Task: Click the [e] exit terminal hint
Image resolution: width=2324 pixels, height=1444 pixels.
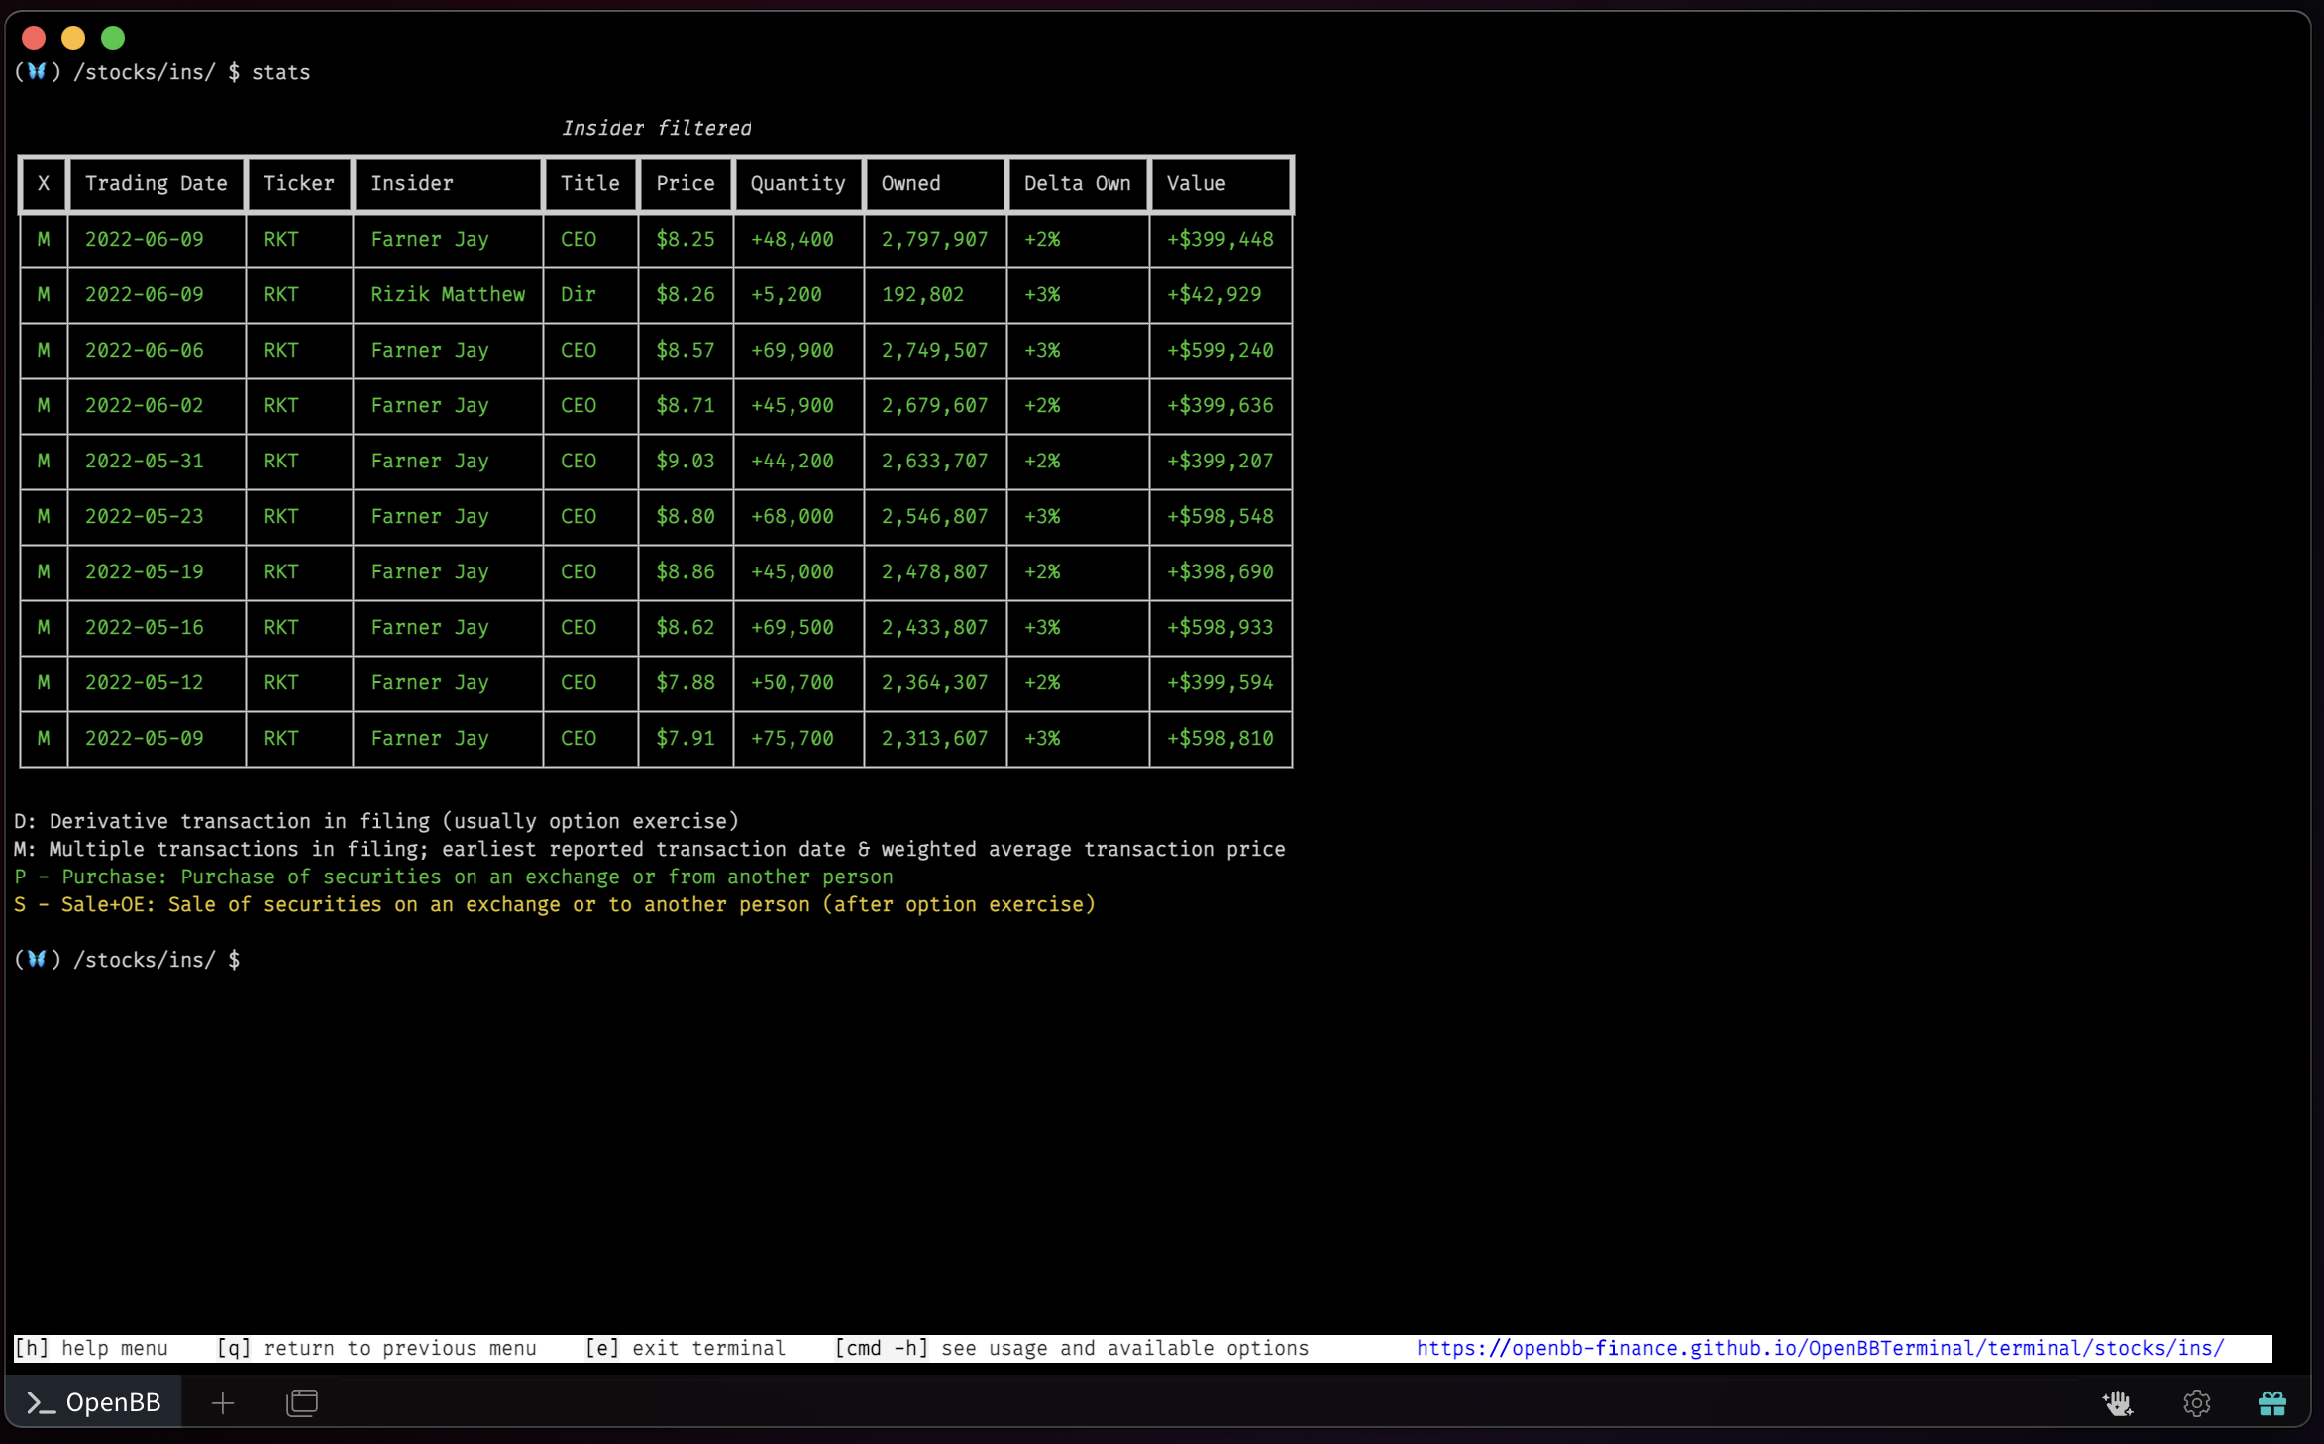Action: pyautogui.click(x=686, y=1348)
